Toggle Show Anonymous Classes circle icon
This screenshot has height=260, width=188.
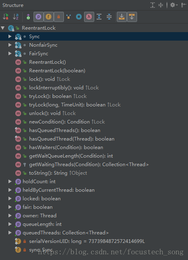[79, 17]
